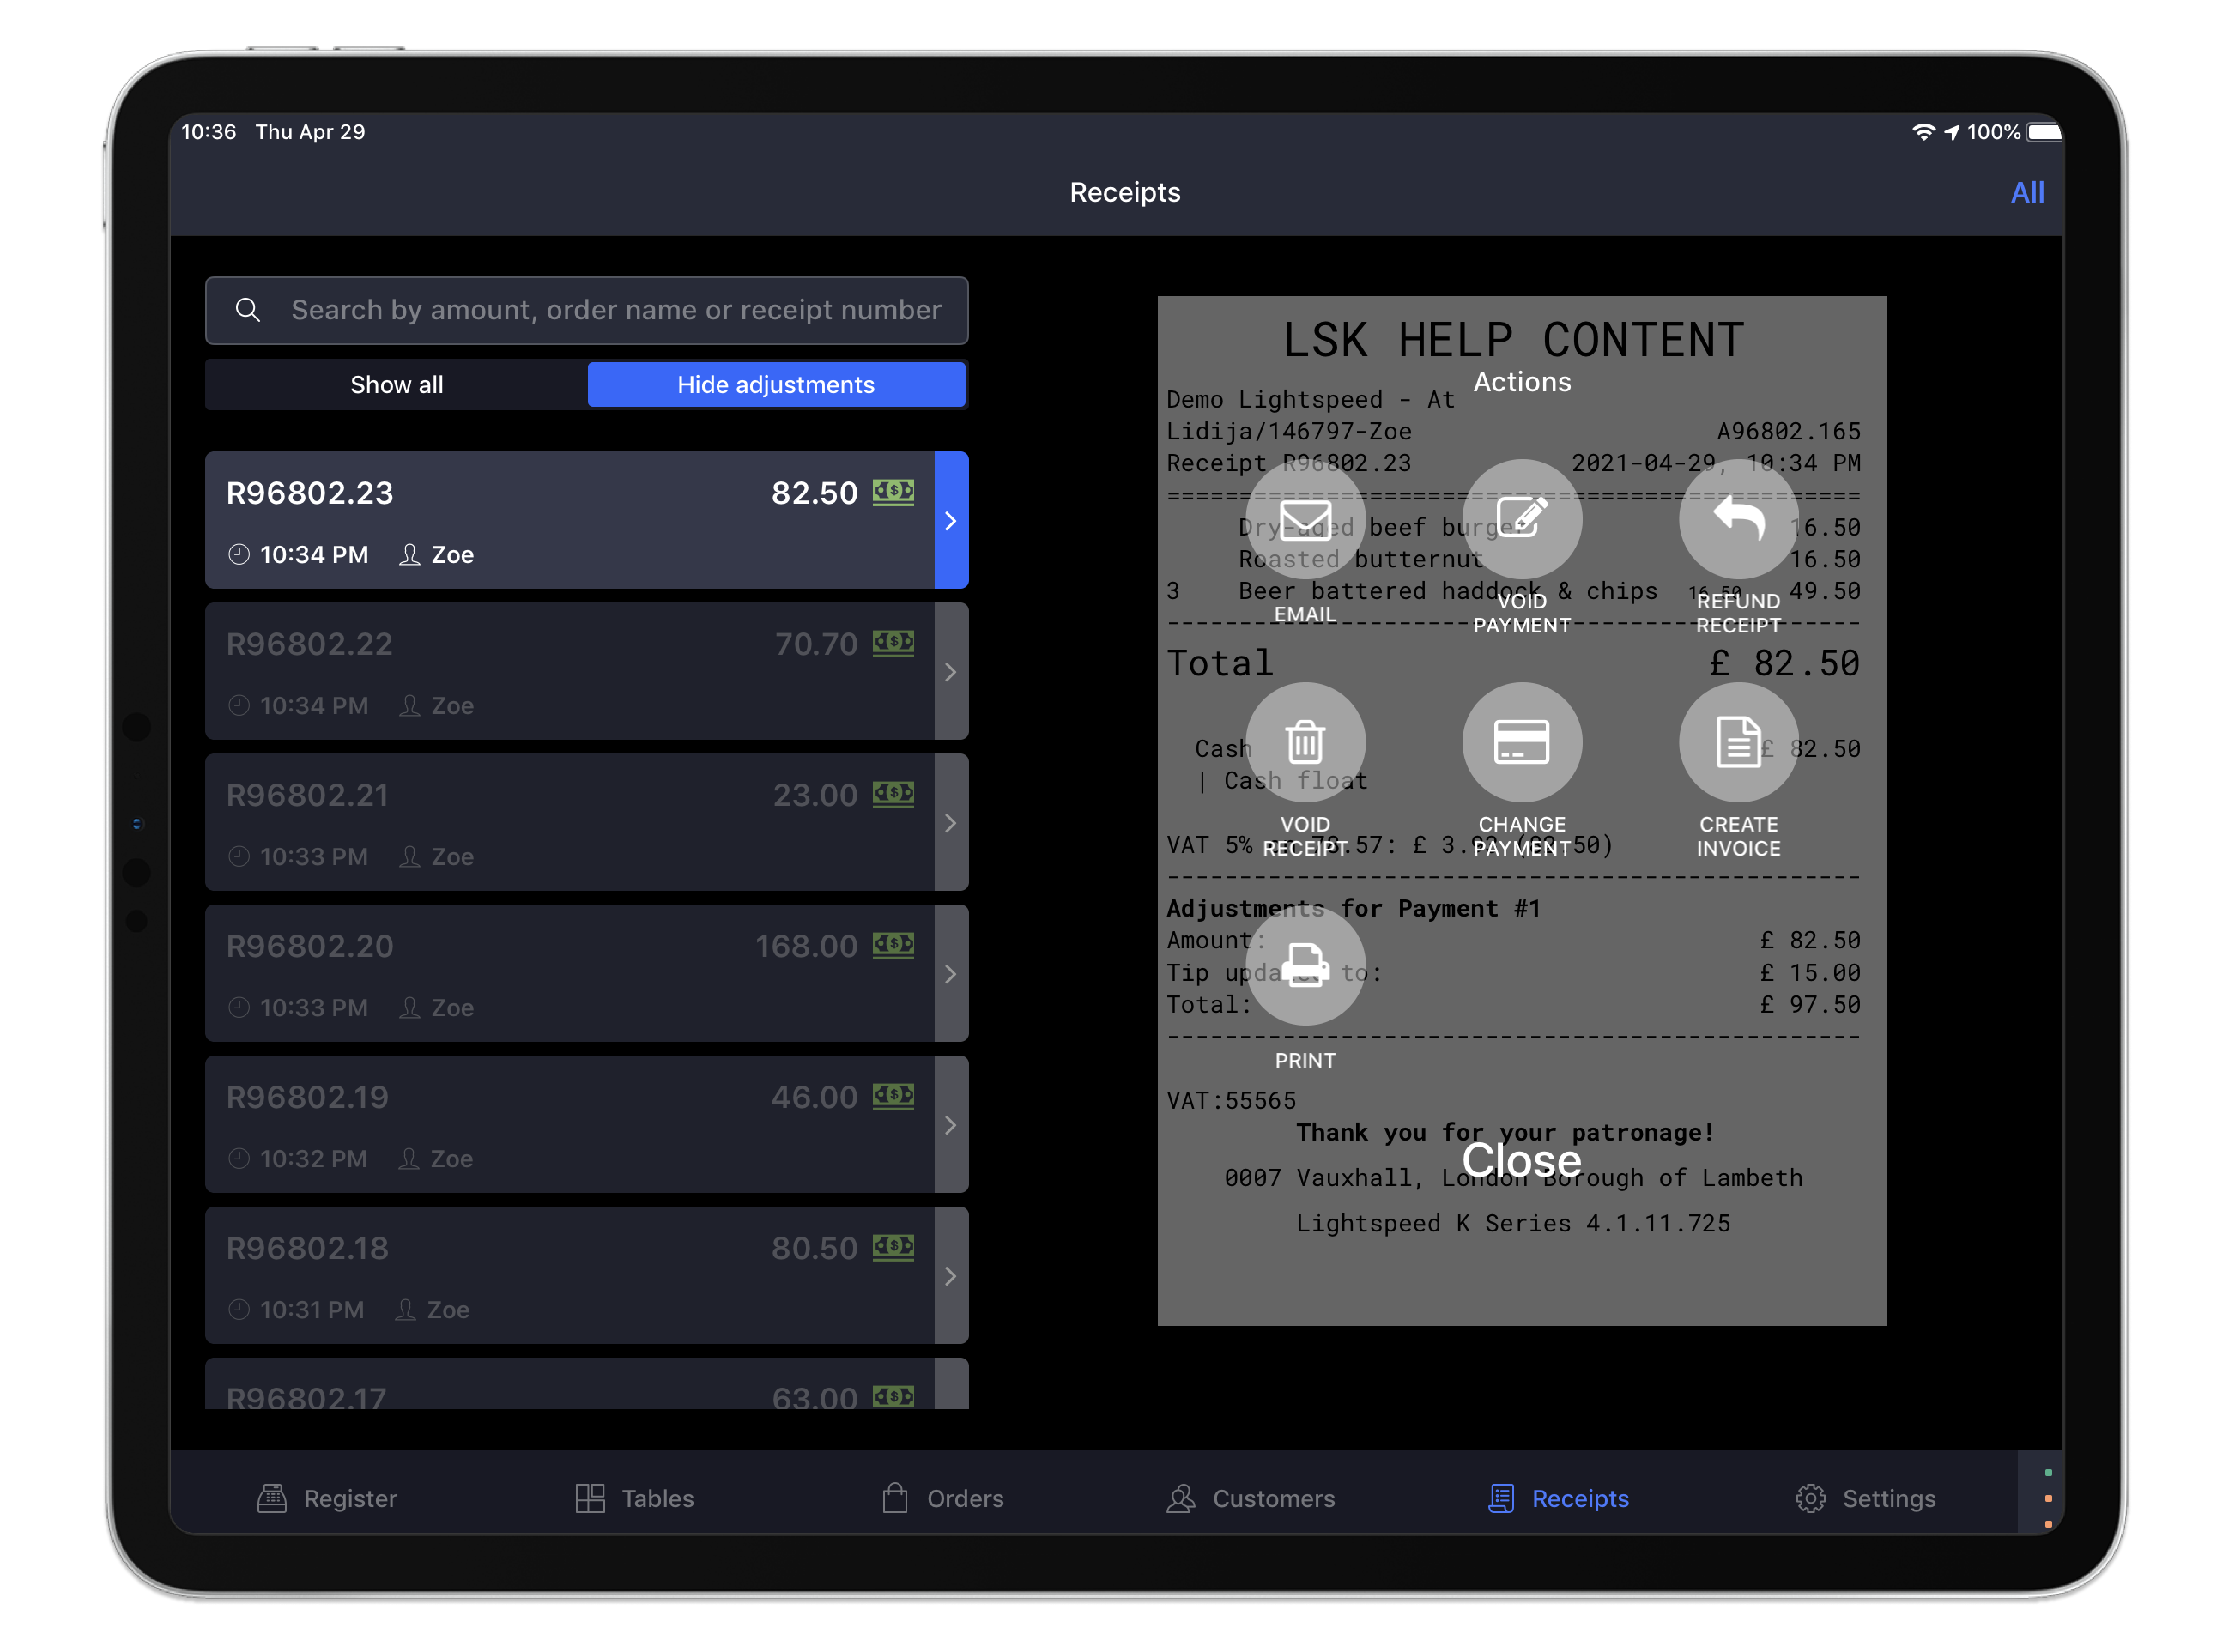
Task: Click the Thu Apr 29 date
Action: click(x=310, y=132)
